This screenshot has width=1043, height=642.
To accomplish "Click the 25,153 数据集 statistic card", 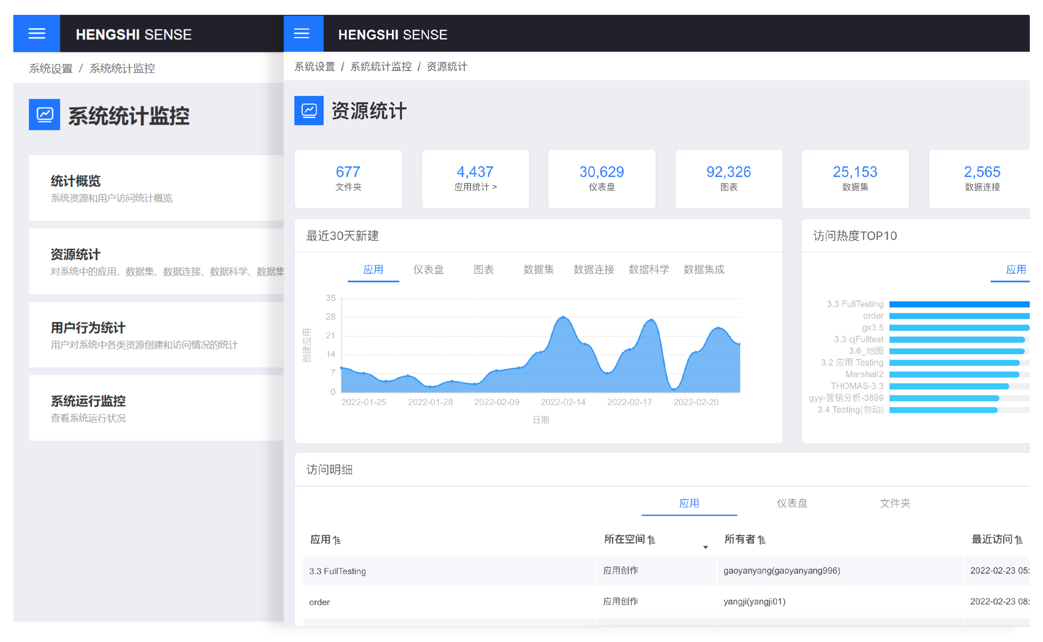I will coord(855,179).
